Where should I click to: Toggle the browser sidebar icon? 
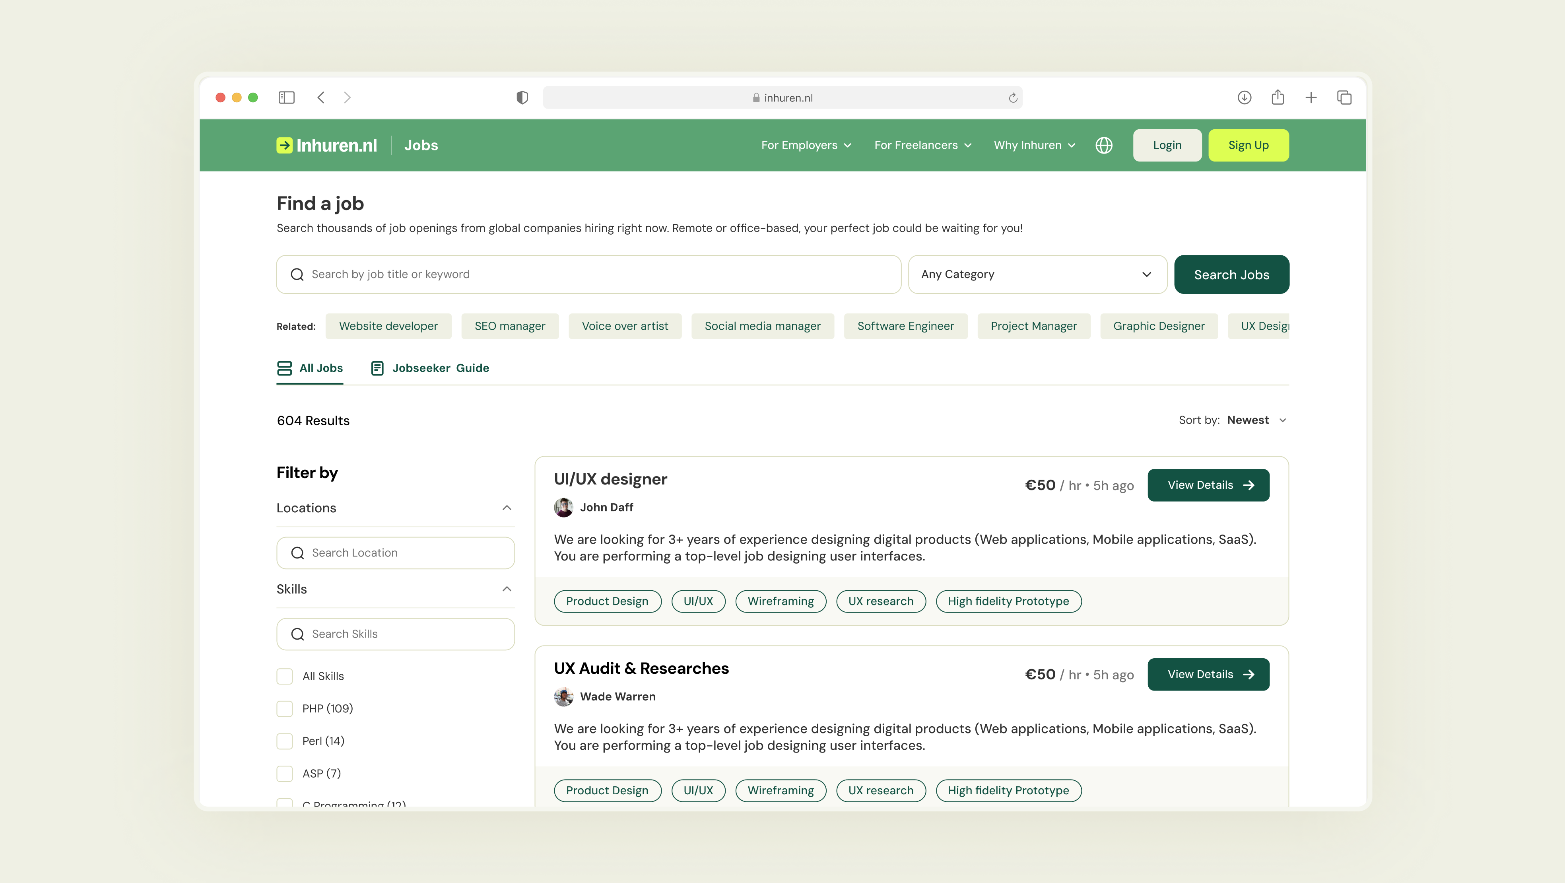point(286,97)
